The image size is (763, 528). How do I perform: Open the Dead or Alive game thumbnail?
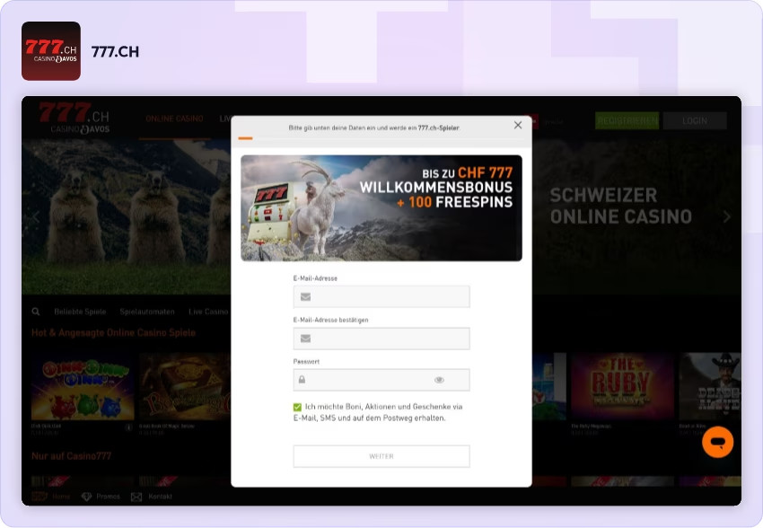click(710, 387)
